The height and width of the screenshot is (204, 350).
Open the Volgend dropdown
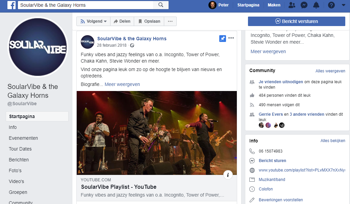(94, 21)
